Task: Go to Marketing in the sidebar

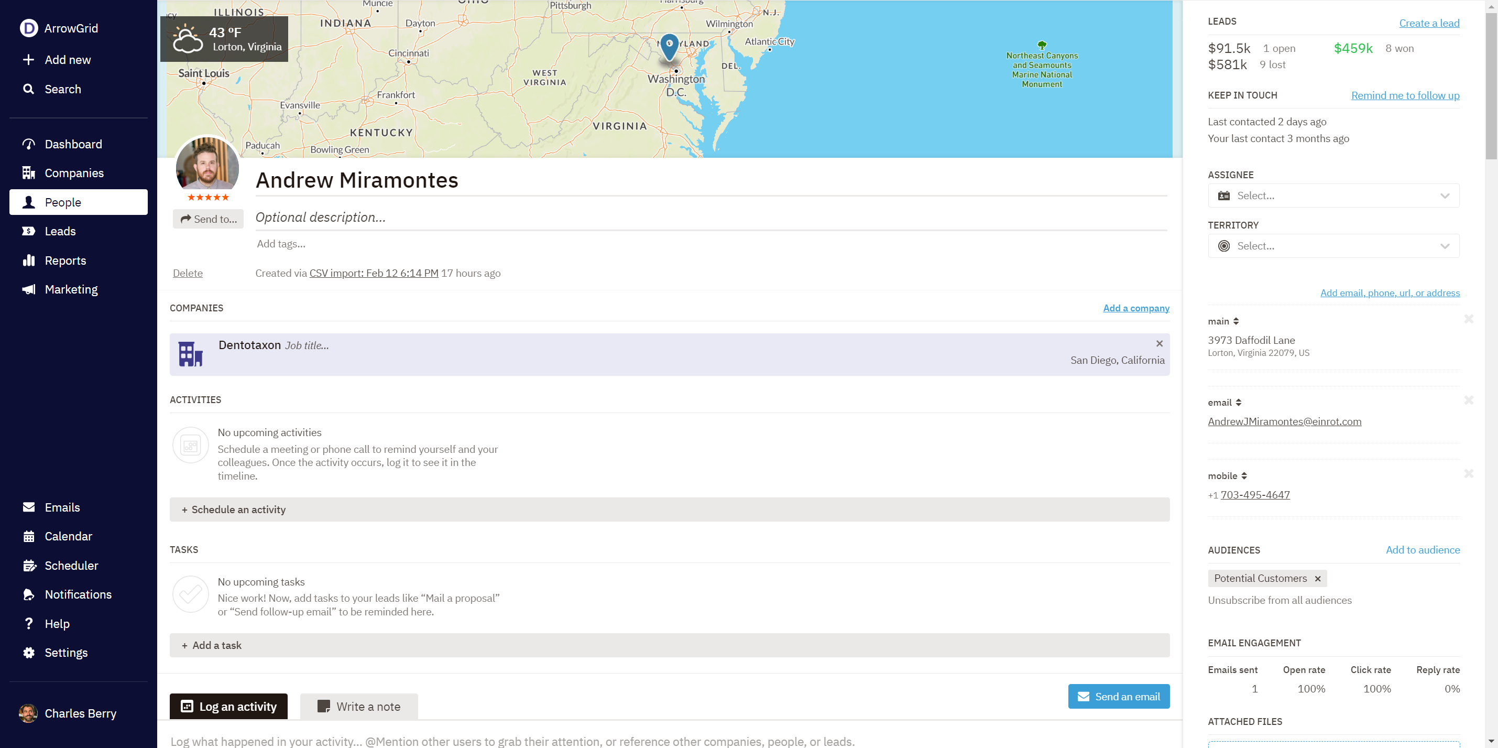Action: point(71,290)
